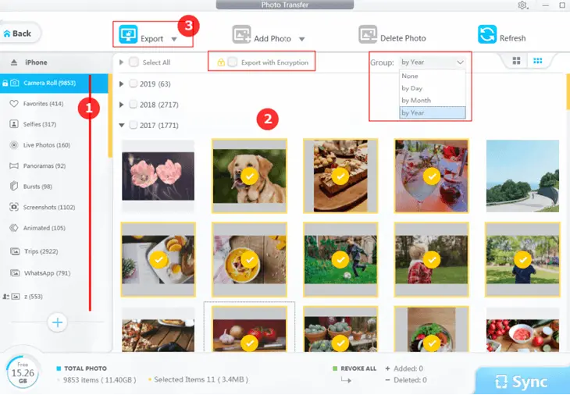
Task: Click the Free 15.26 GB storage indicator
Action: [23, 372]
